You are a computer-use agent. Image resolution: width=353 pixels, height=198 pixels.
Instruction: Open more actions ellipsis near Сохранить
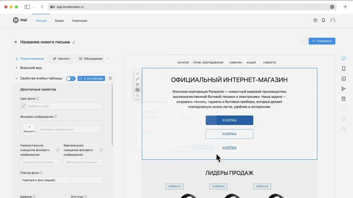(303, 41)
